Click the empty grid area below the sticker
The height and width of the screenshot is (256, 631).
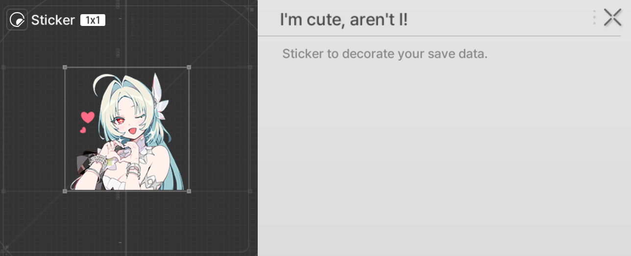coord(127,223)
